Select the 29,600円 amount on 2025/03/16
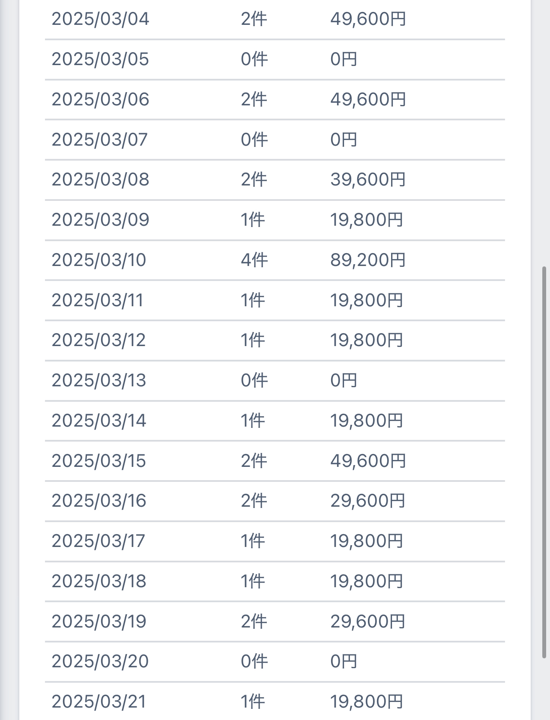This screenshot has height=720, width=550. pos(368,501)
